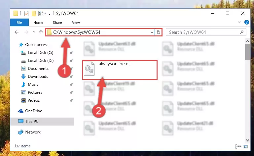Click the folder icon in the address bar
This screenshot has width=254, height=156.
(49, 32)
